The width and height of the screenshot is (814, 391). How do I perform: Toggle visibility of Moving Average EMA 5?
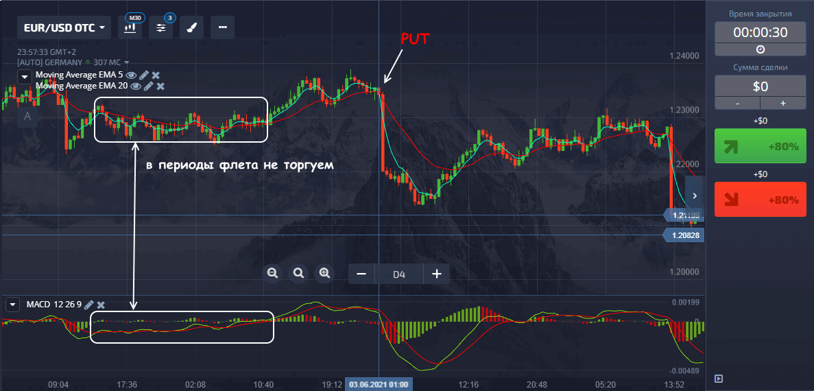[132, 75]
